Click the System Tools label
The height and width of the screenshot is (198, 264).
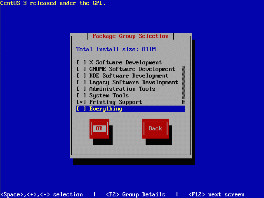tap(109, 95)
